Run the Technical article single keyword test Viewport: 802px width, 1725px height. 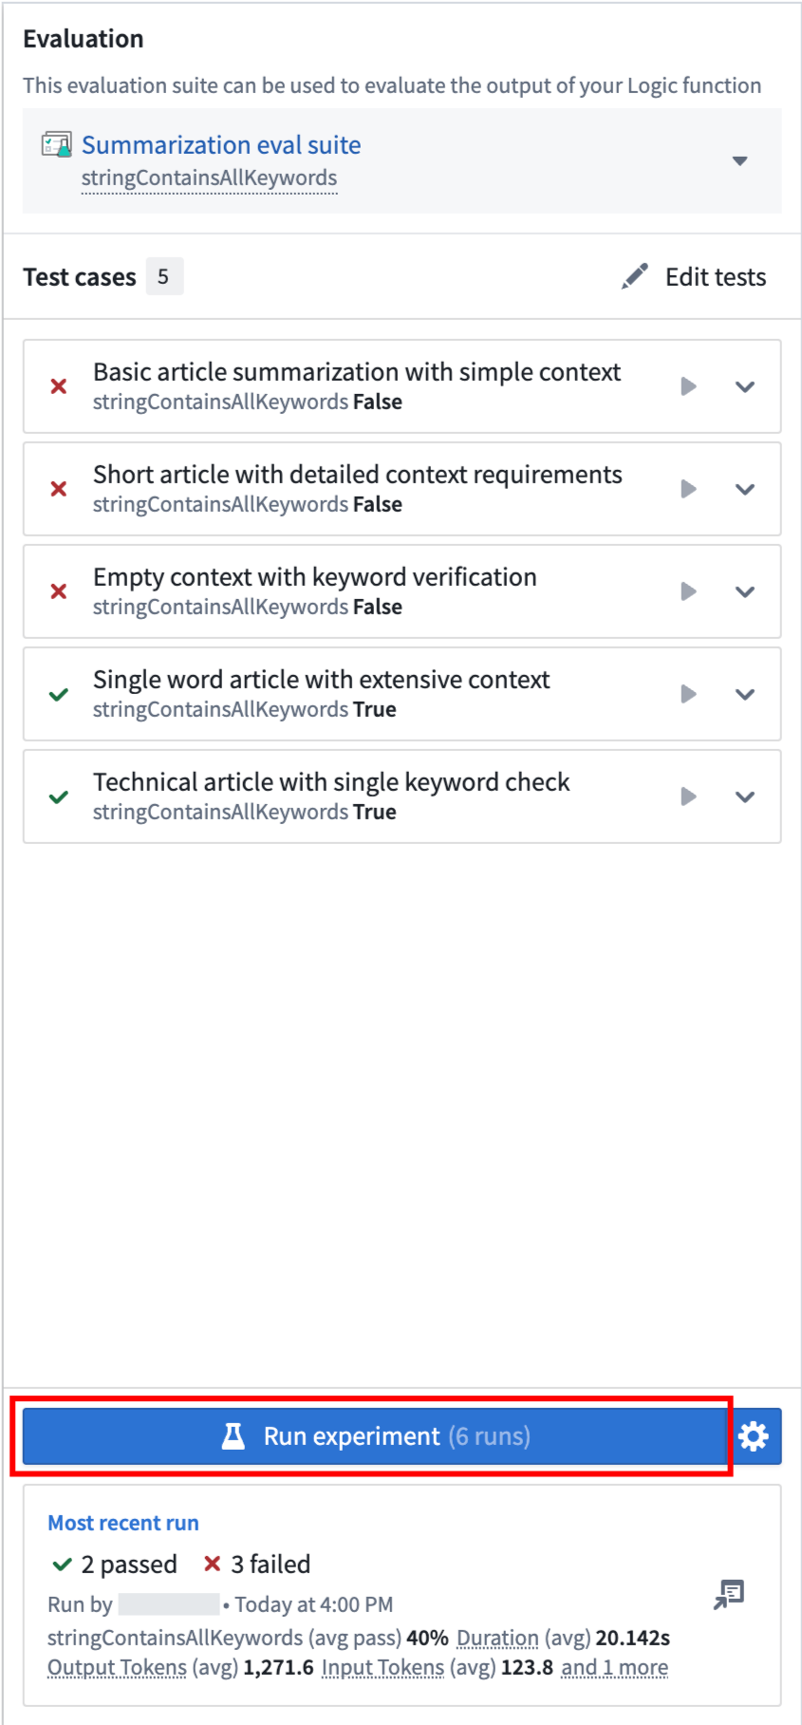689,797
